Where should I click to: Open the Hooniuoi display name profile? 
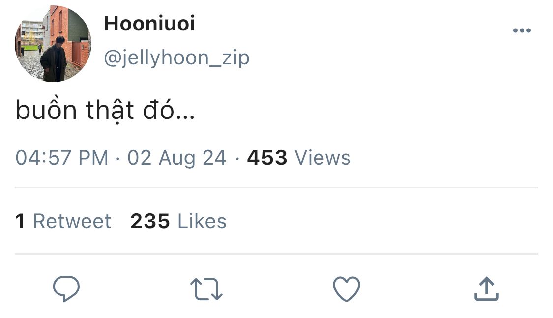click(x=149, y=24)
